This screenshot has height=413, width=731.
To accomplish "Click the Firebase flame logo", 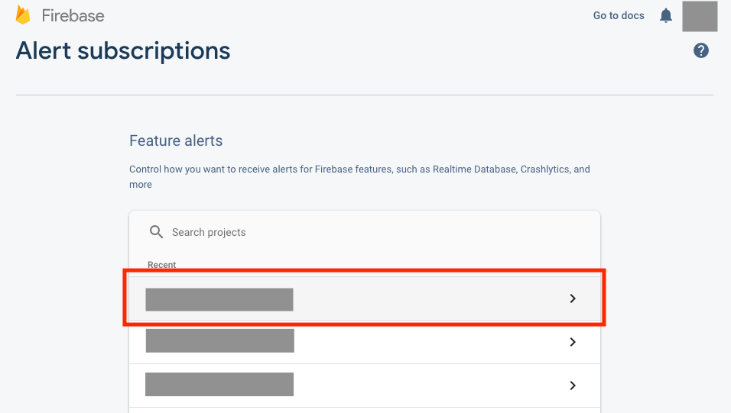I will click(x=22, y=15).
